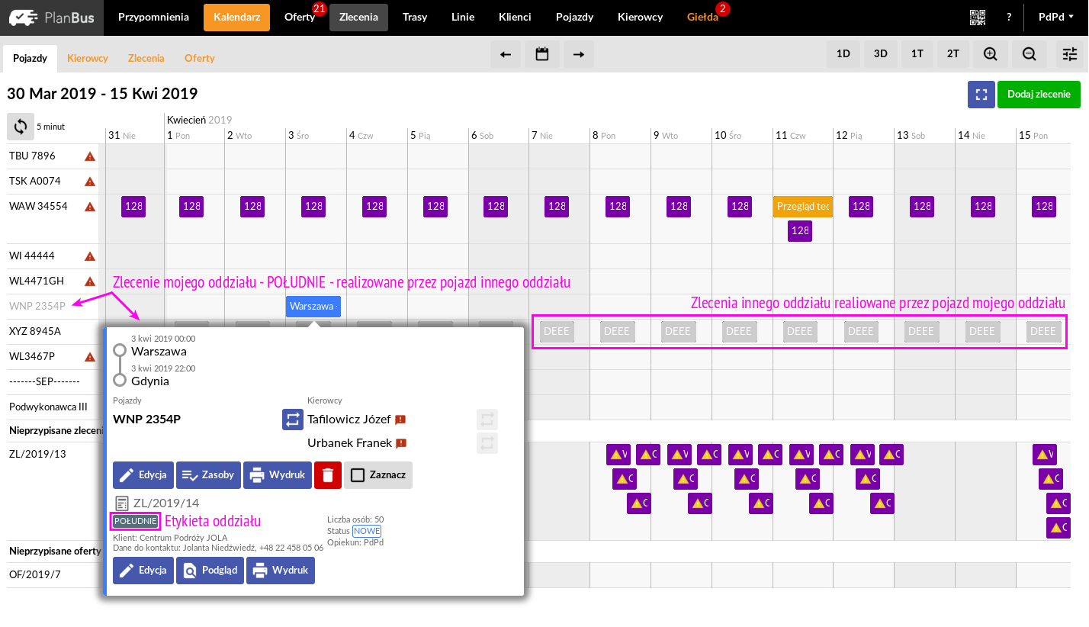
Task: Select Podwykonawca III row
Action: coord(49,407)
